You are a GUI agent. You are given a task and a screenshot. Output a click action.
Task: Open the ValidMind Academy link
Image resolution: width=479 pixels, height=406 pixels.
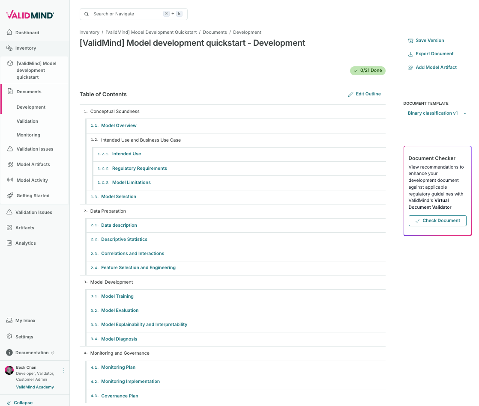pyautogui.click(x=35, y=387)
